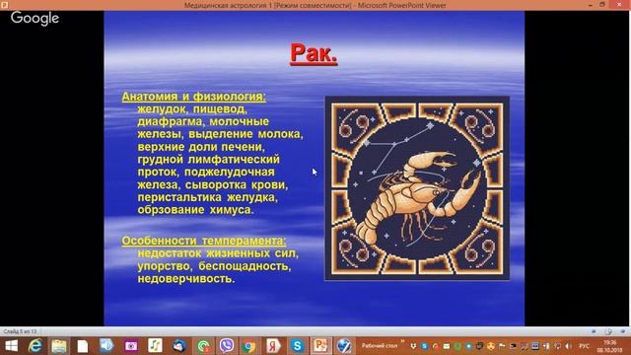
Task: Click the text line 'желудок, пищевод,'
Action: [x=192, y=109]
